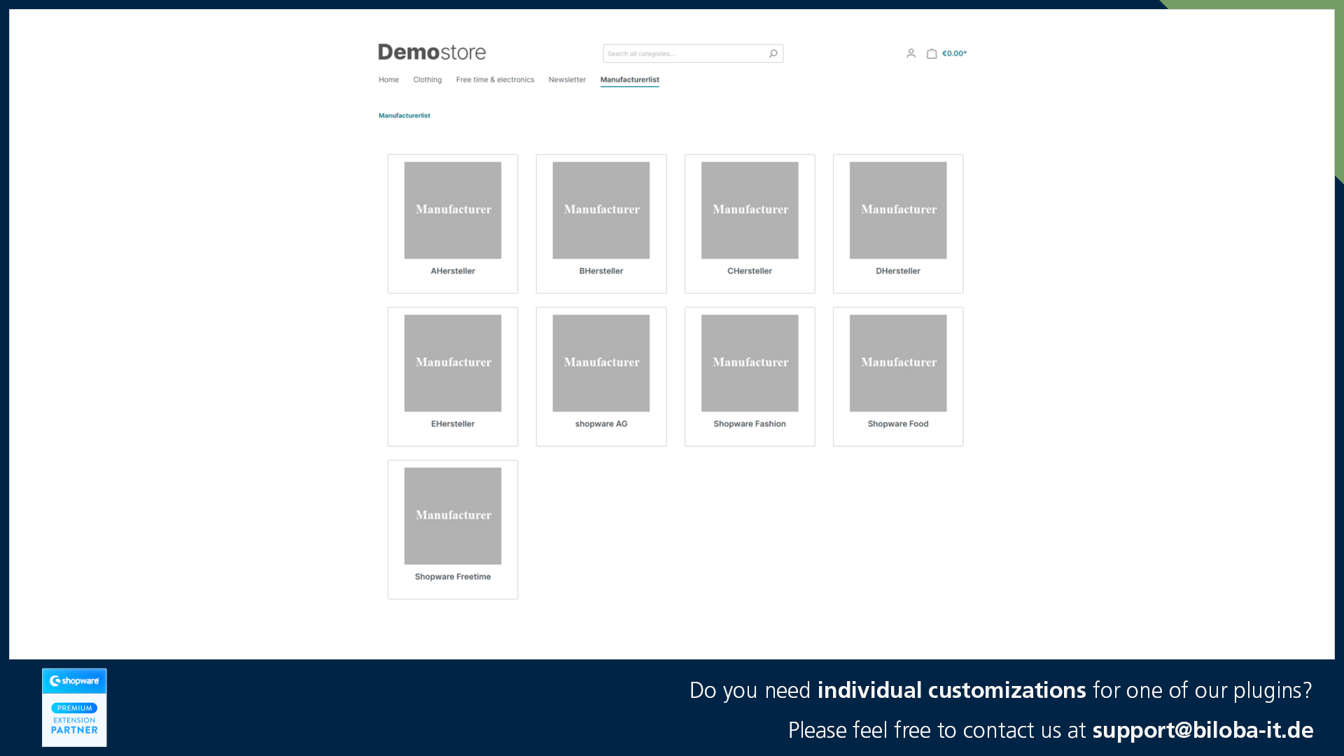Open the Newsletter menu item
1344x756 pixels.
coord(567,80)
